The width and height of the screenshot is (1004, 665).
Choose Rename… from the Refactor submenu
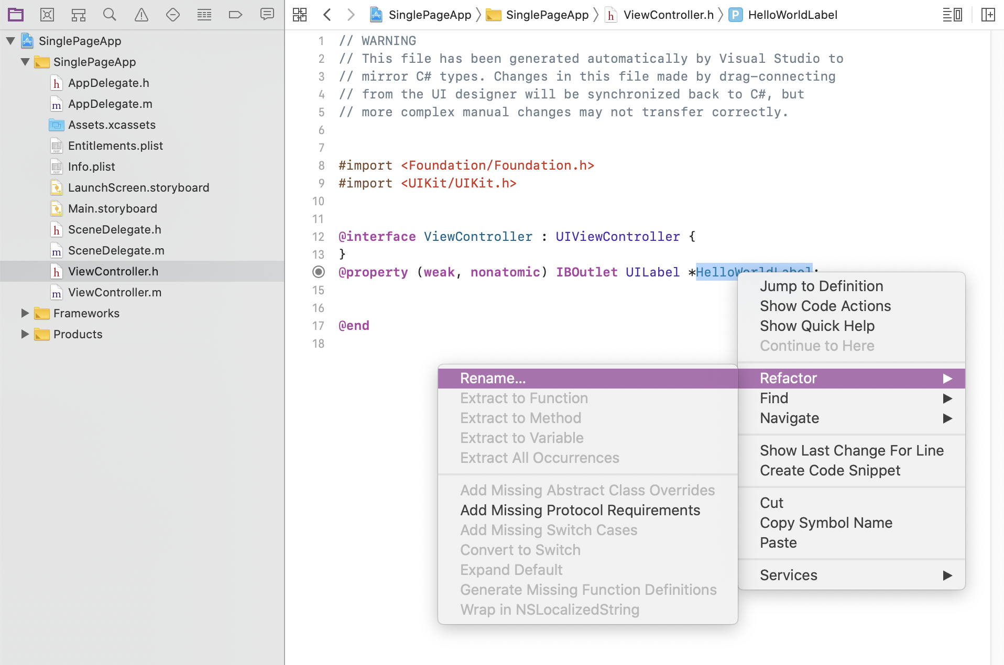493,378
